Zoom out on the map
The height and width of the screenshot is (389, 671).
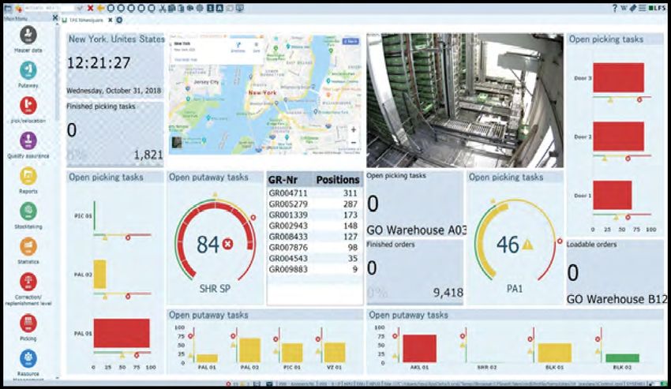(353, 143)
